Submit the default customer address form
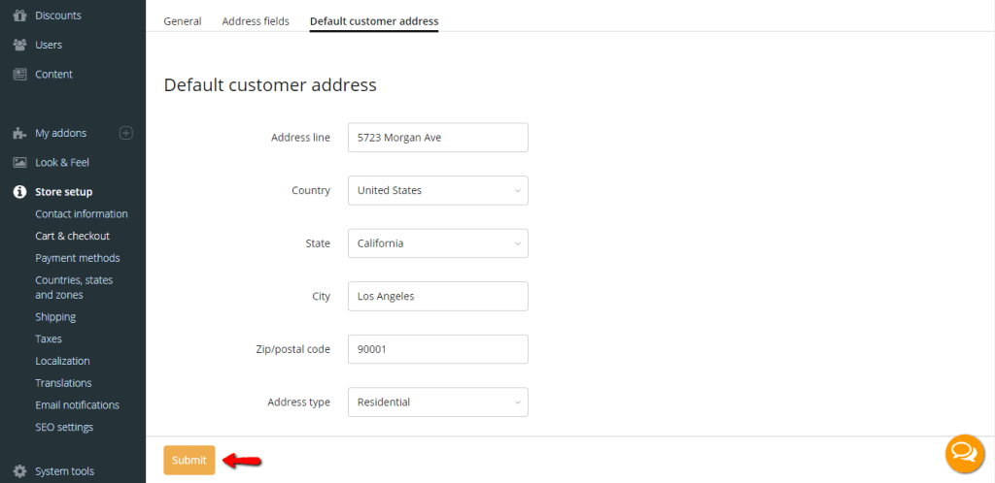The height and width of the screenshot is (483, 995). tap(189, 461)
